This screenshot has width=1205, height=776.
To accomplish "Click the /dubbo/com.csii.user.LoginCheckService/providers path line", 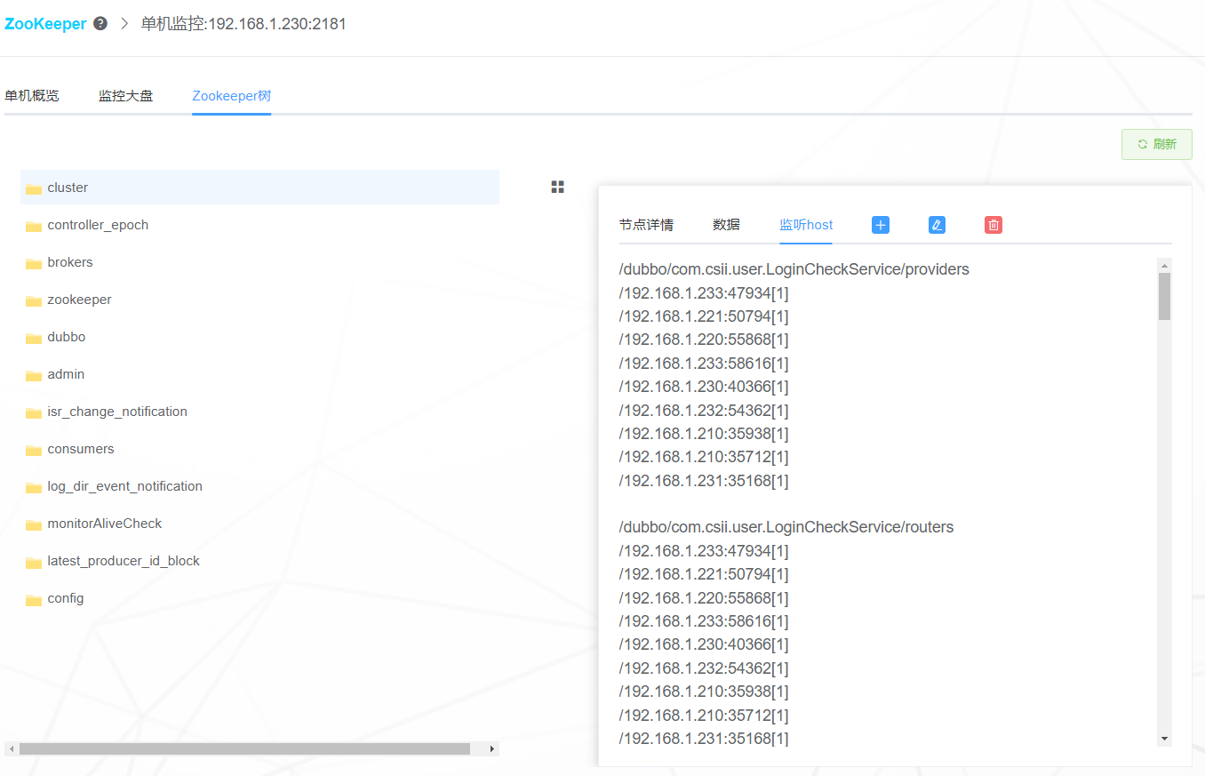I will coord(794,269).
